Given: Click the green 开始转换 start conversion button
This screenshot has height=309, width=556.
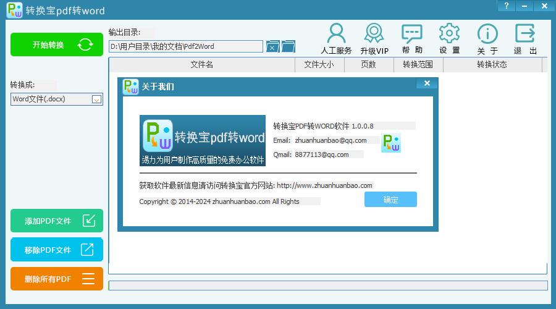Looking at the screenshot, I should (57, 44).
